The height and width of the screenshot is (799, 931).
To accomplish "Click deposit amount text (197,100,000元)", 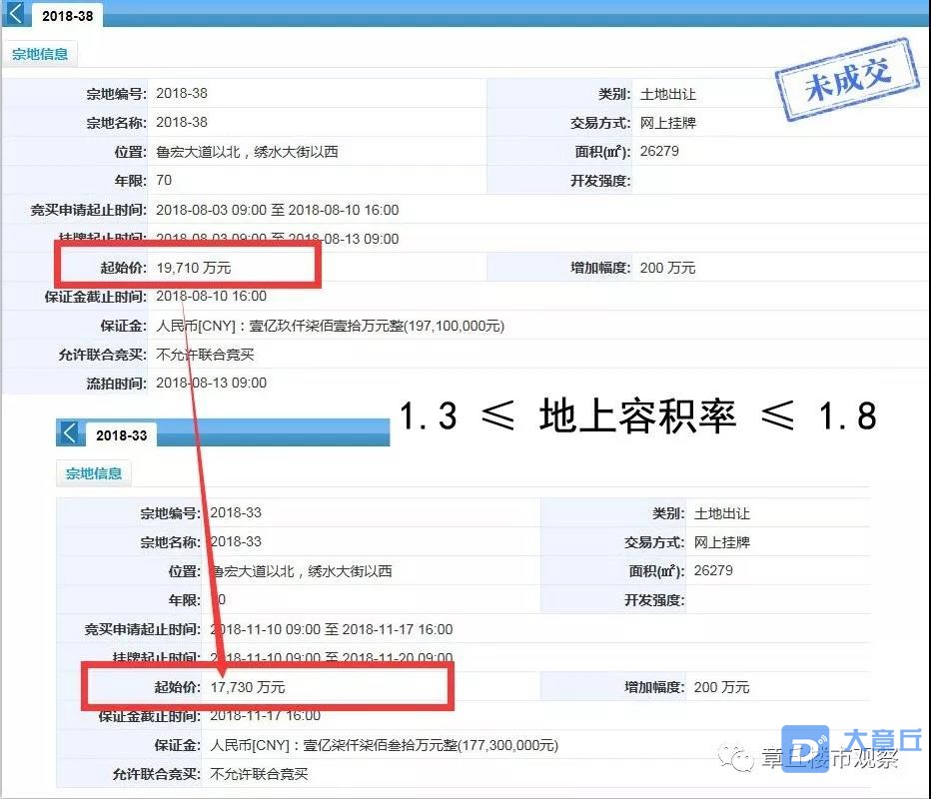I will tap(455, 326).
